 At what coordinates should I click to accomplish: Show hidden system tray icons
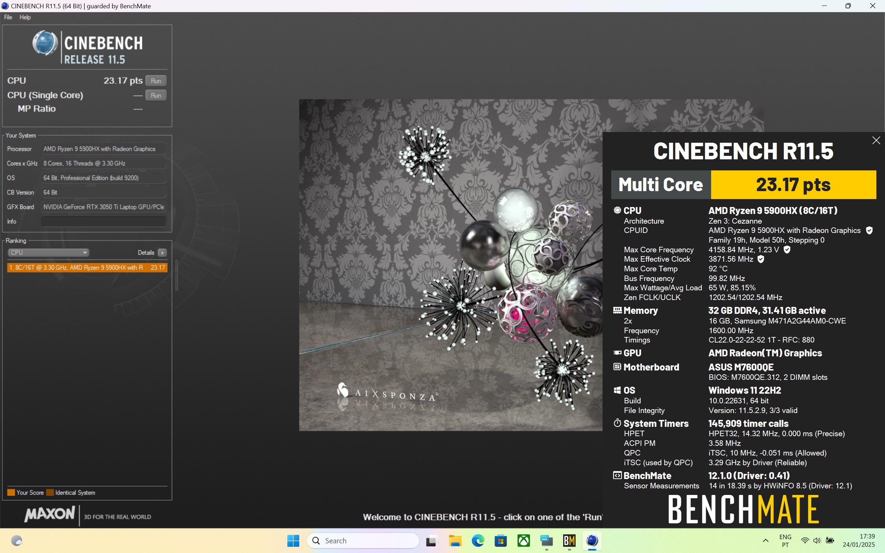(x=765, y=541)
